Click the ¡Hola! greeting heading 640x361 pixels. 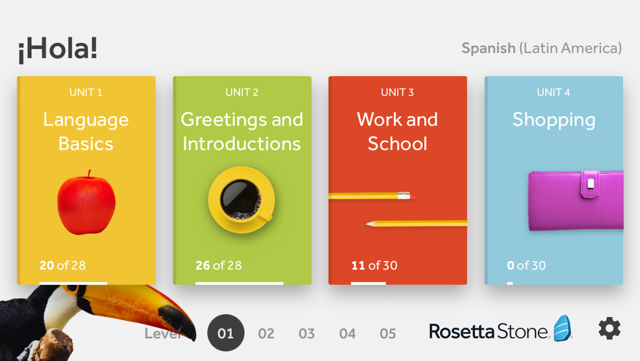58,49
